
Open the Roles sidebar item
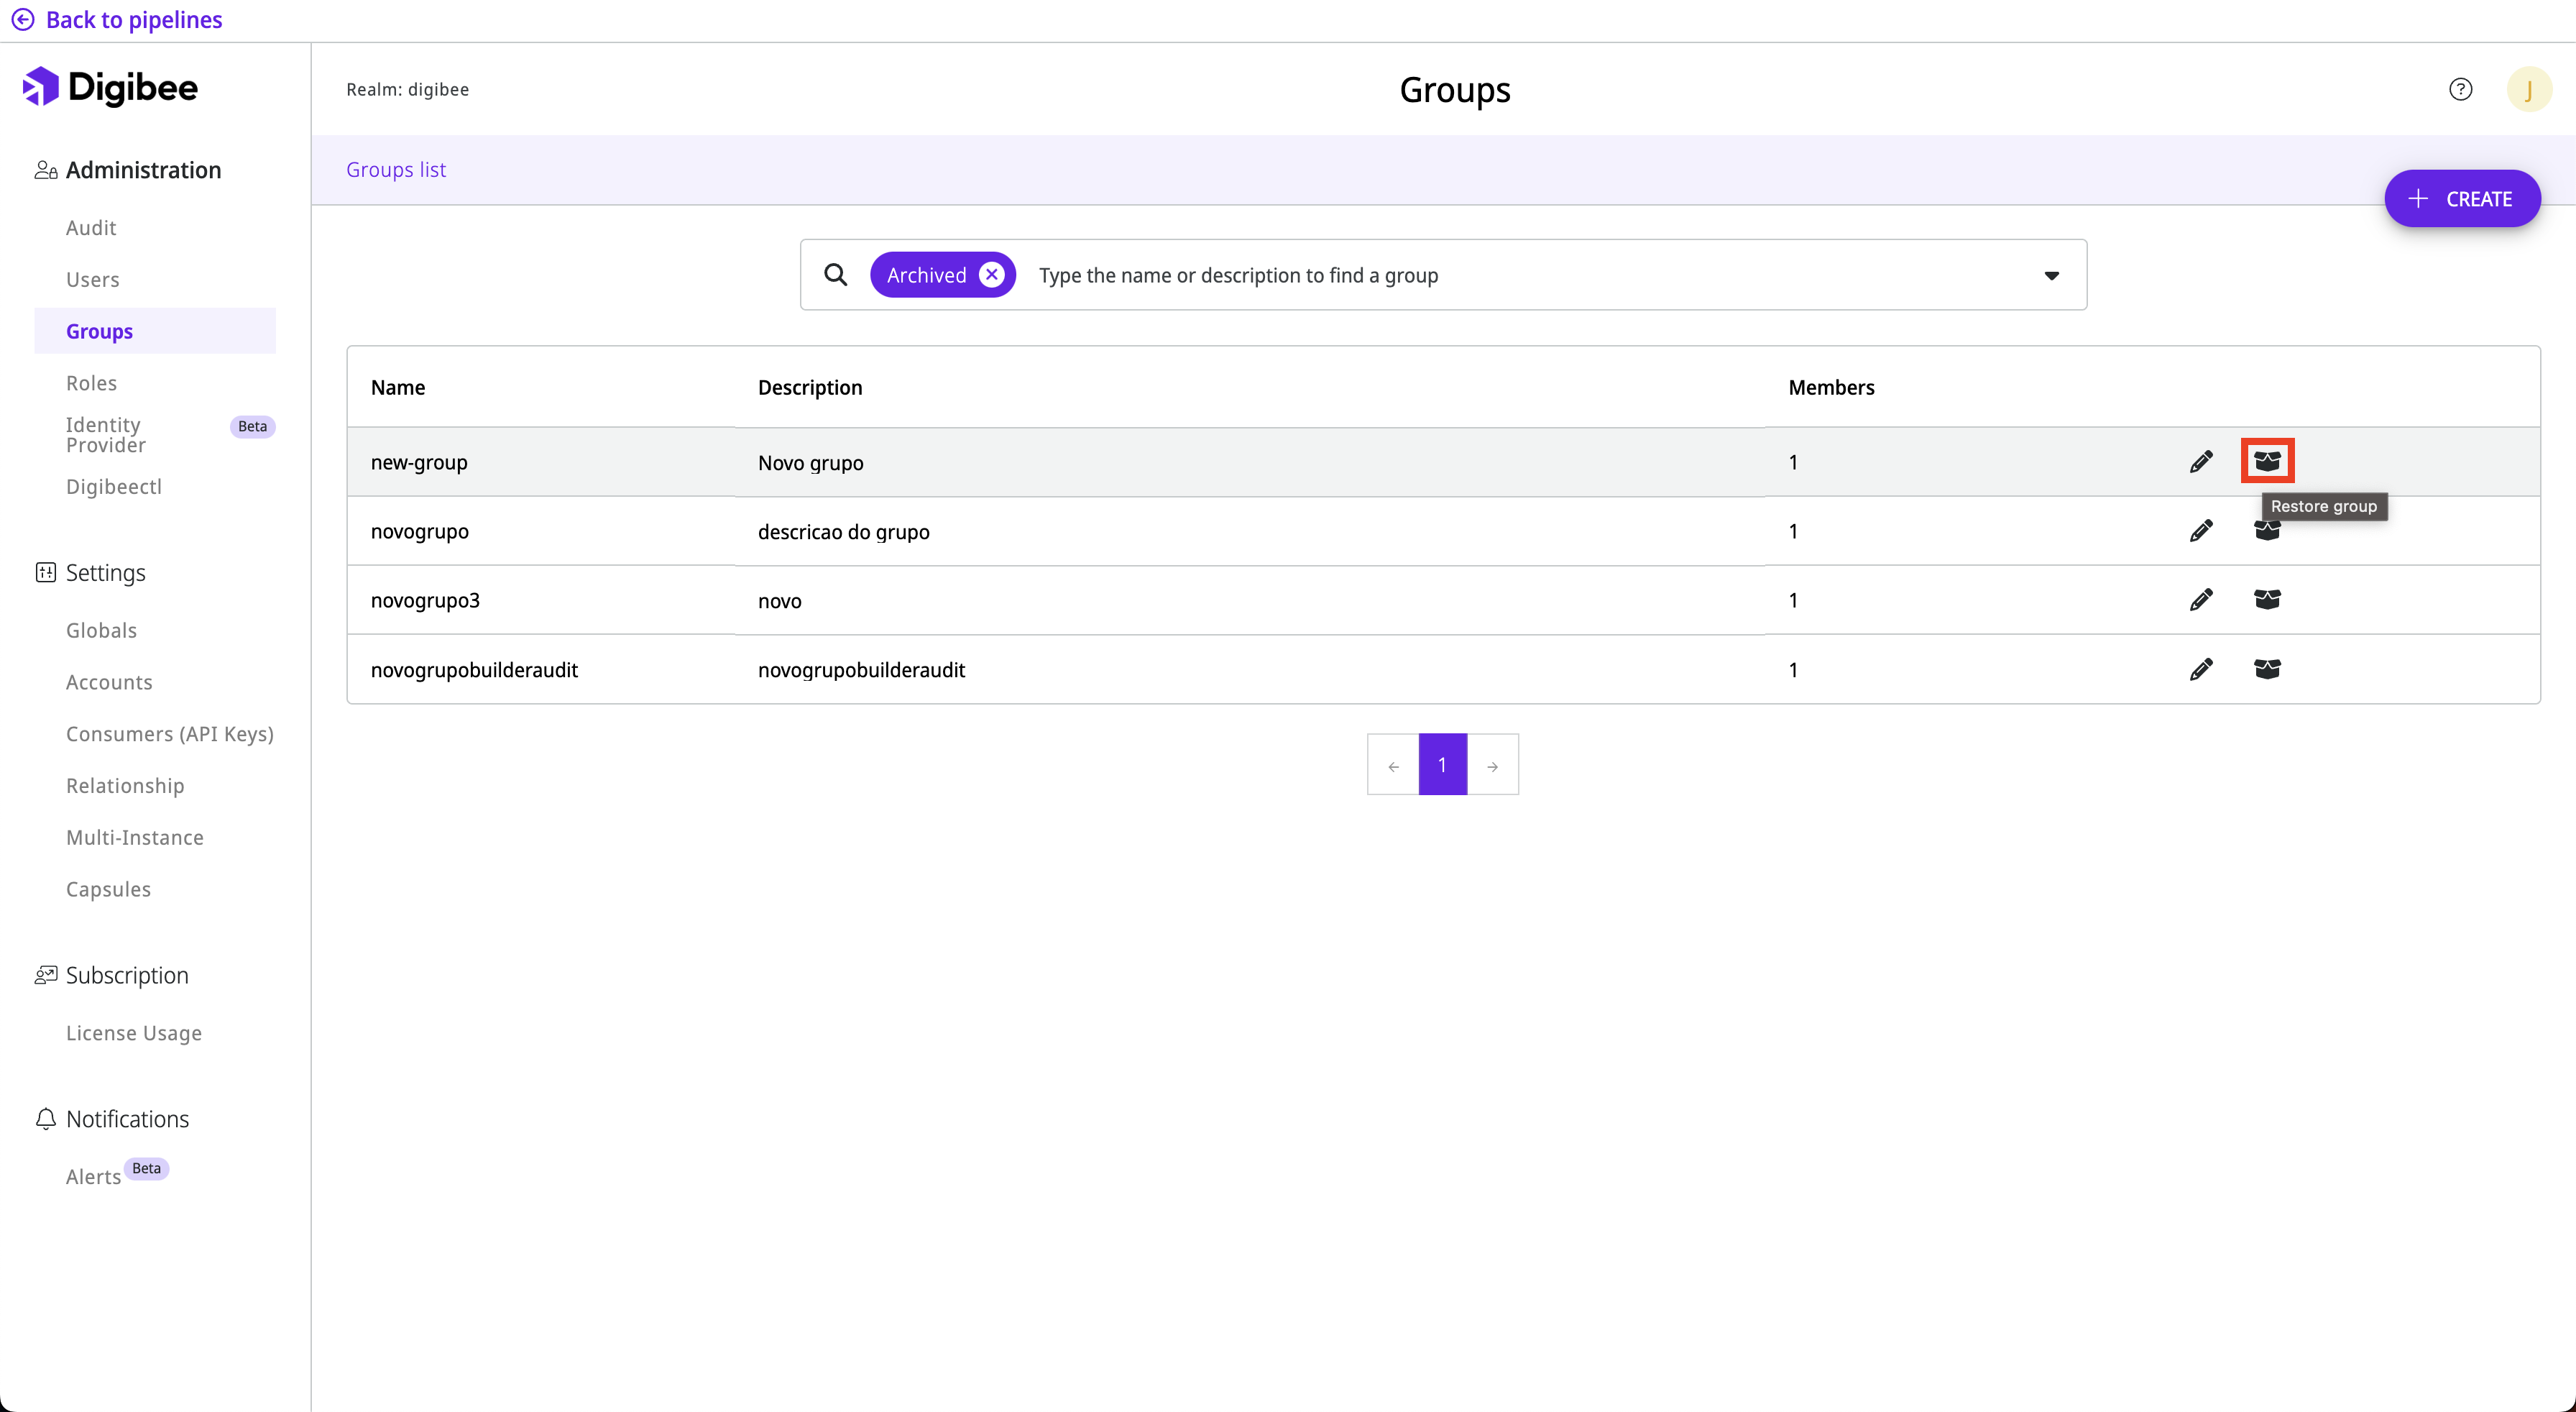[x=91, y=383]
